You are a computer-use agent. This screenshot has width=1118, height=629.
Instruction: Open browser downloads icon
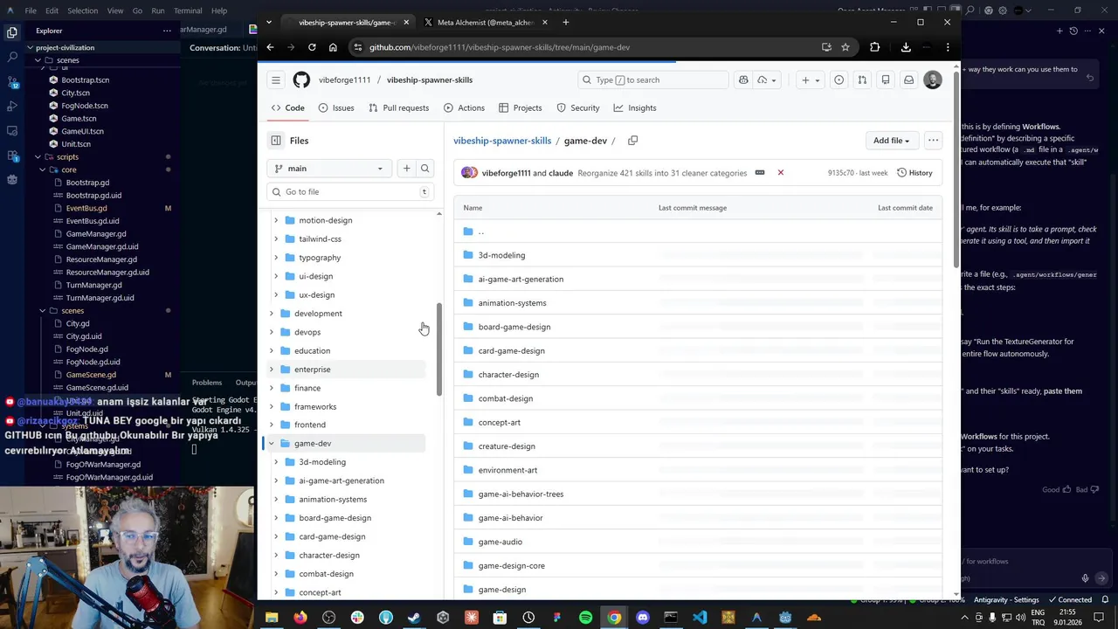tap(906, 47)
